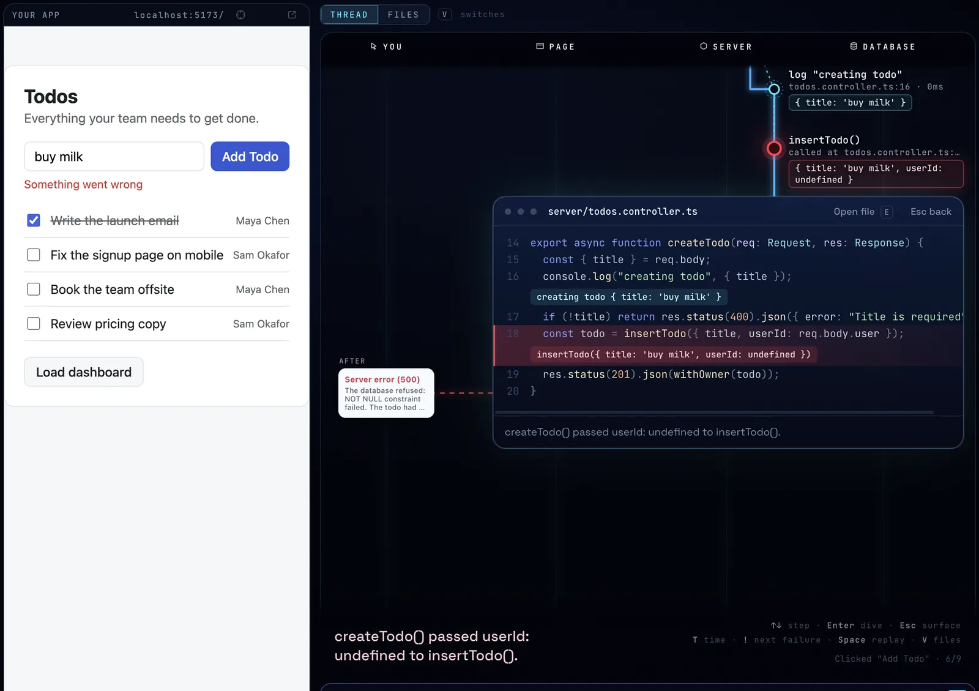Viewport: 979px width, 691px height.
Task: Check "Fix the signup page on mobile"
Action: click(x=34, y=255)
